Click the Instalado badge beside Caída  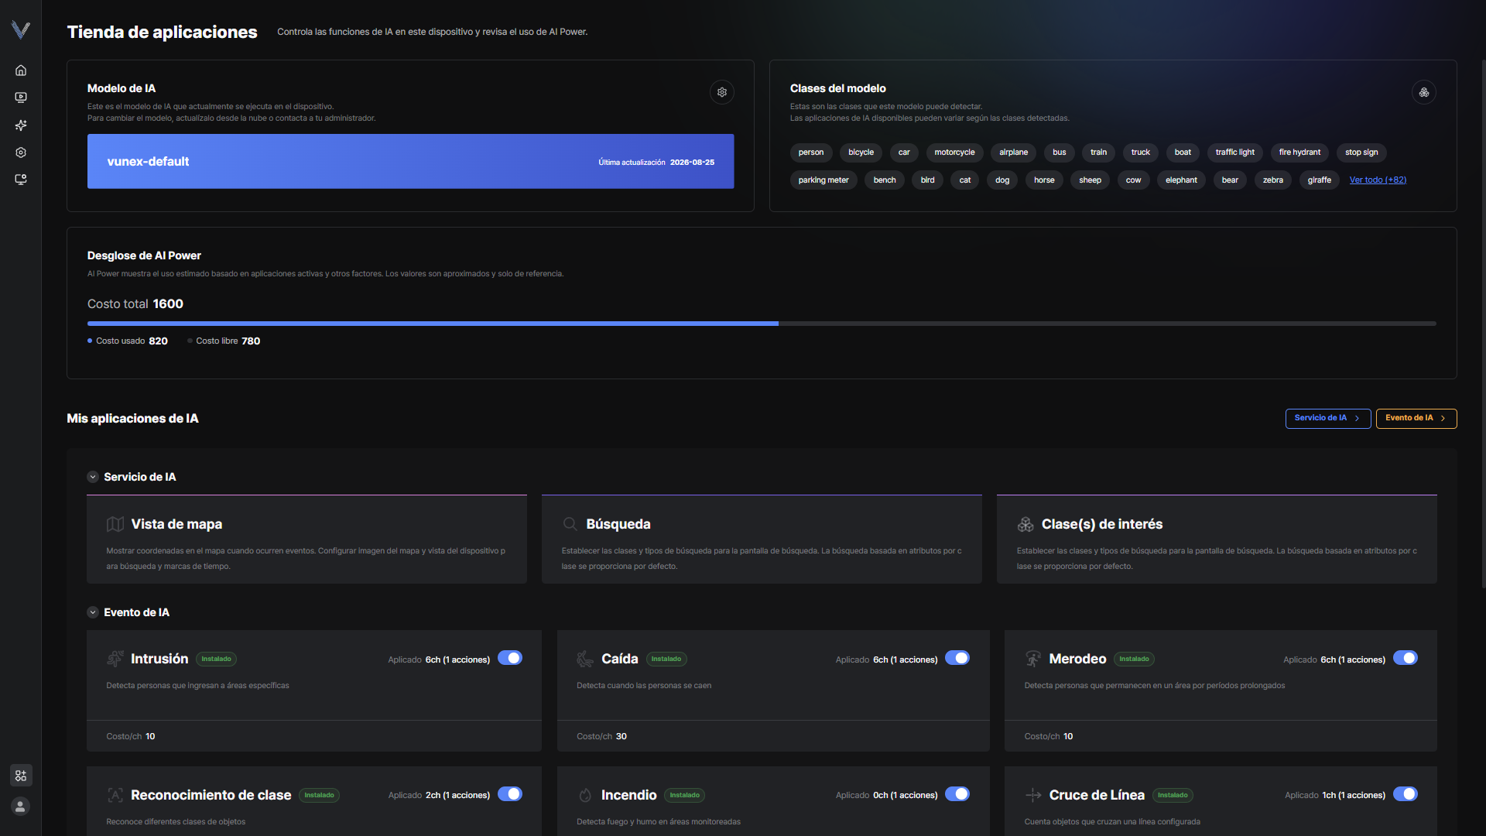coord(666,660)
